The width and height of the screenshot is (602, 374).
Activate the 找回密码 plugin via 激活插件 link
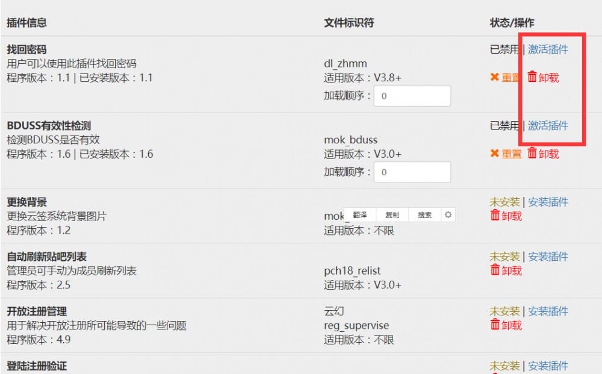point(548,49)
